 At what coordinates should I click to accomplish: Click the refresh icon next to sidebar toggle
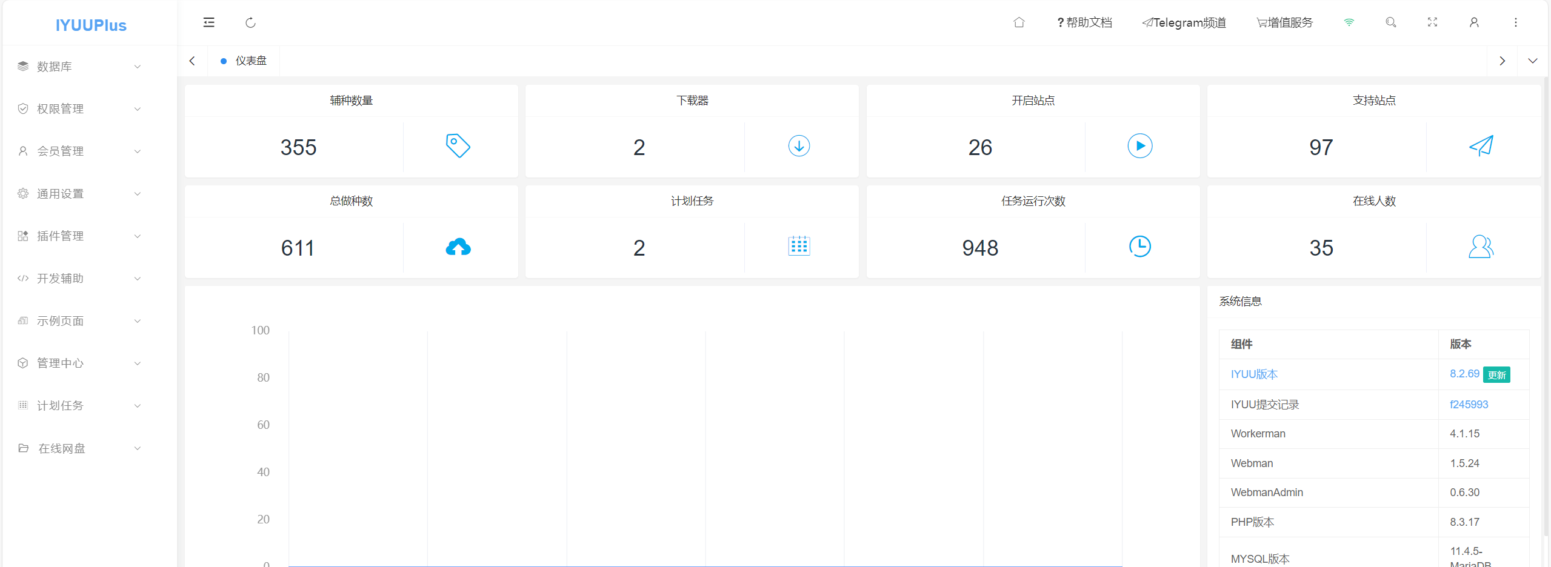click(x=250, y=22)
